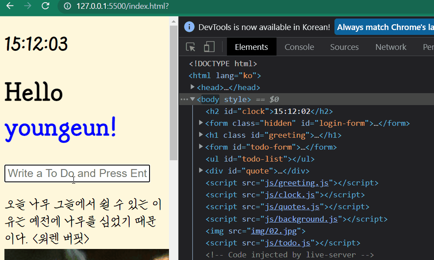Toggle the device toolbar icon
Viewport: 434px width, 260px height.
(x=209, y=47)
